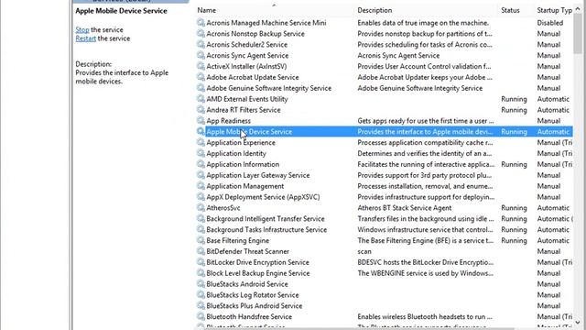586x330 pixels.
Task: Click the Disabled startup type for Acronis Managed Machine
Action: pyautogui.click(x=549, y=23)
